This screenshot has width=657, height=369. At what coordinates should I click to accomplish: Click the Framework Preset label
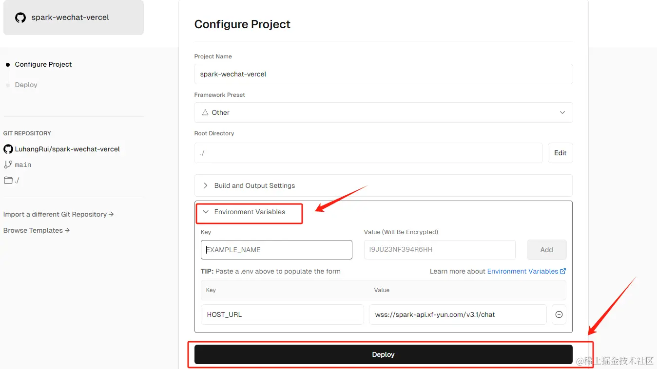(220, 95)
